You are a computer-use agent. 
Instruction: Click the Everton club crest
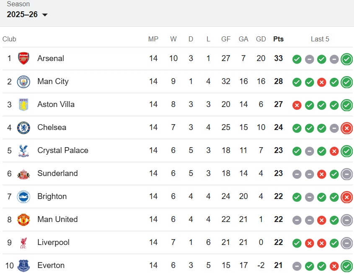pos(23,265)
